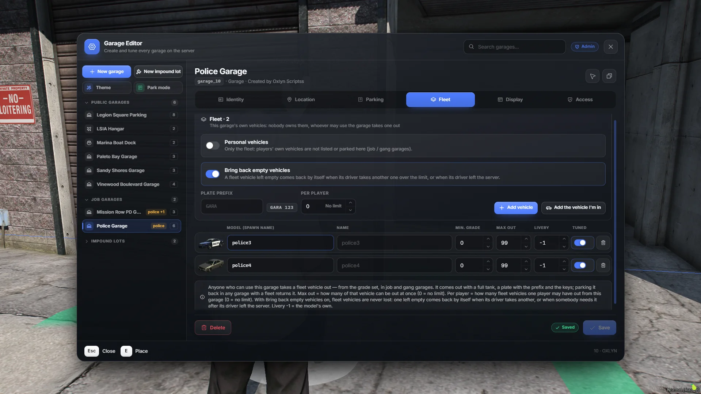The height and width of the screenshot is (394, 701).
Task: Click the Search garages field
Action: (514, 47)
